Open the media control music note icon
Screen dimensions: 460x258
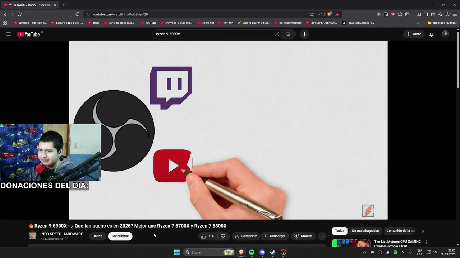pos(419,14)
